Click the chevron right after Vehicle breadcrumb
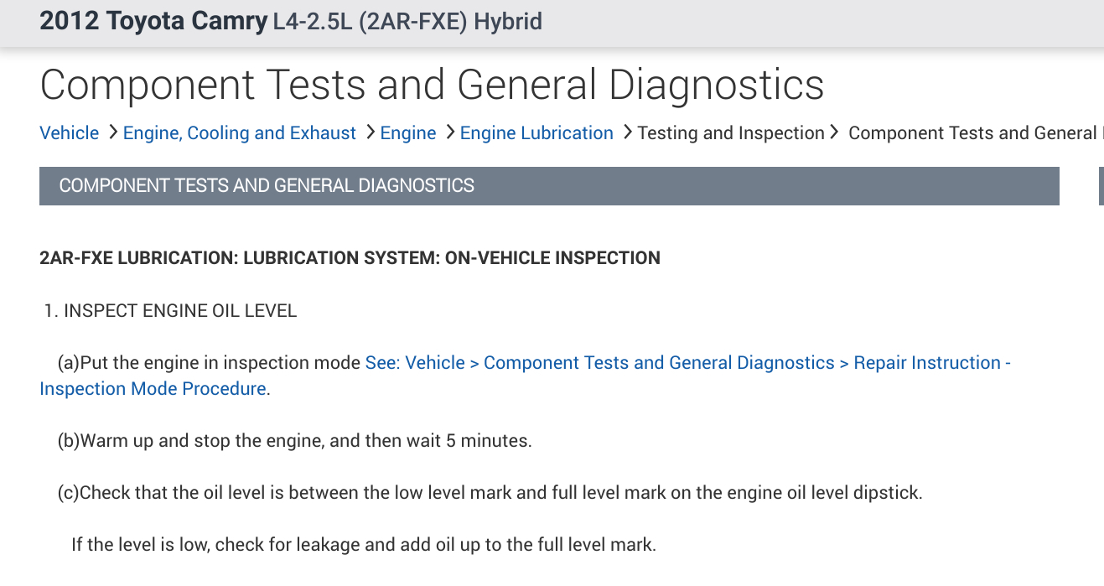 pos(112,132)
